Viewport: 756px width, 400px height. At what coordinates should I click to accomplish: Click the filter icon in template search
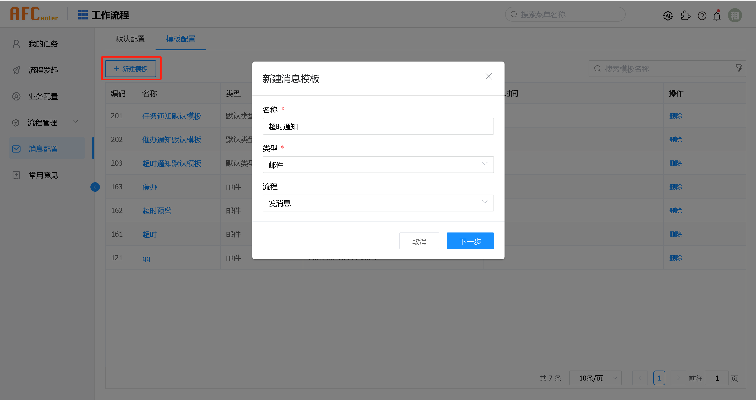pos(739,68)
